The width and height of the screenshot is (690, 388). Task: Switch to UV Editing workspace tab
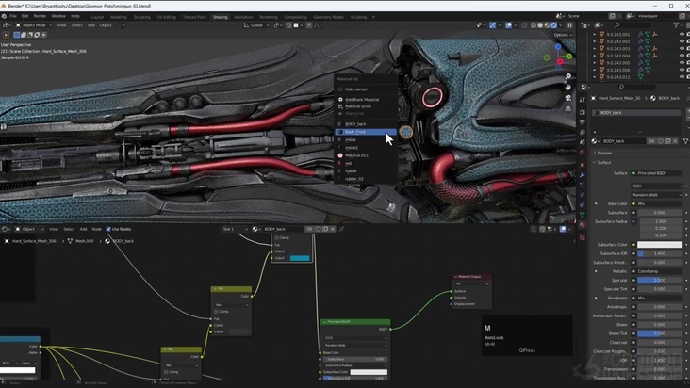point(166,17)
